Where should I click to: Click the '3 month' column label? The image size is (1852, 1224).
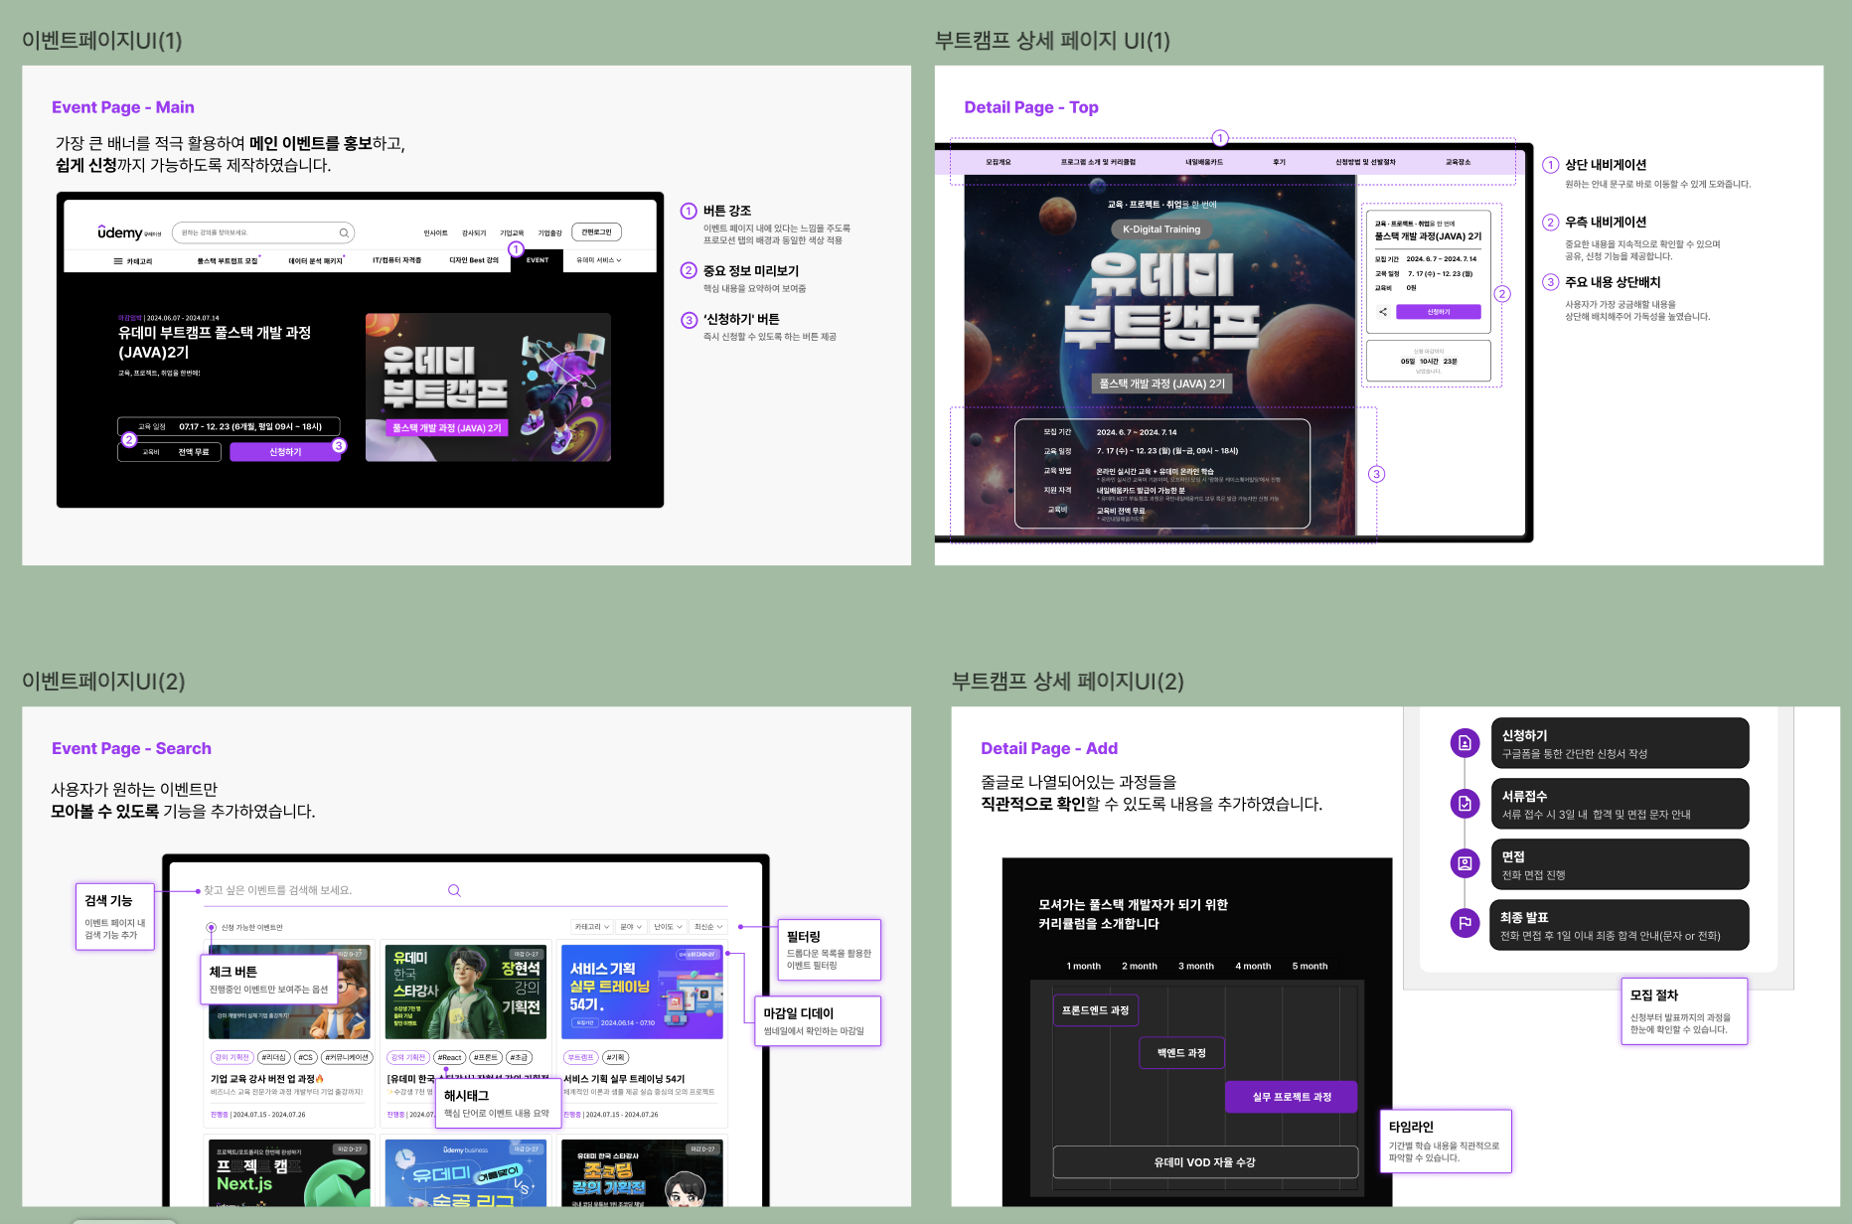[1196, 966]
